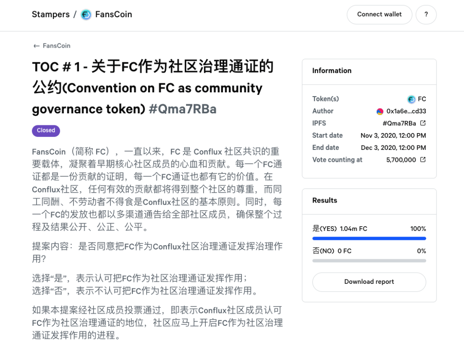Click the Connect wallet button
The height and width of the screenshot is (343, 464).
pos(379,15)
